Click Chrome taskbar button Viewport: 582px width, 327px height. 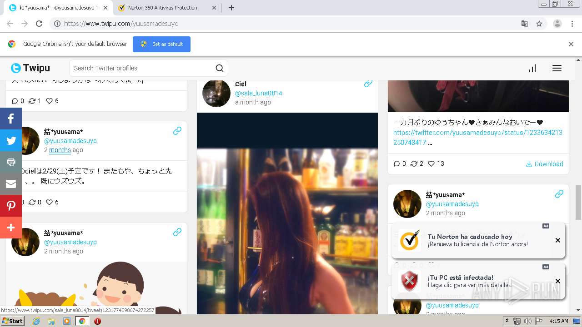pos(82,321)
